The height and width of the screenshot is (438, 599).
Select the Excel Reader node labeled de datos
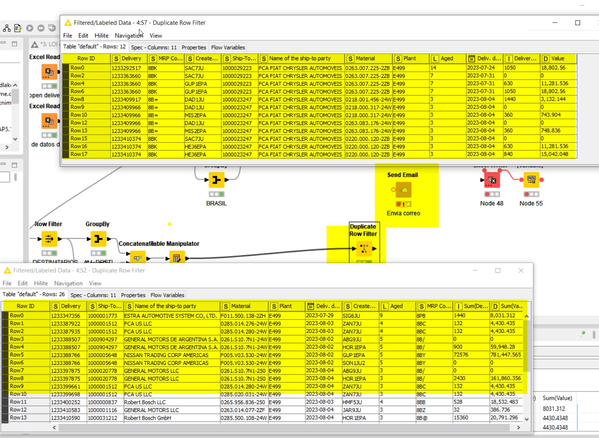[49, 121]
